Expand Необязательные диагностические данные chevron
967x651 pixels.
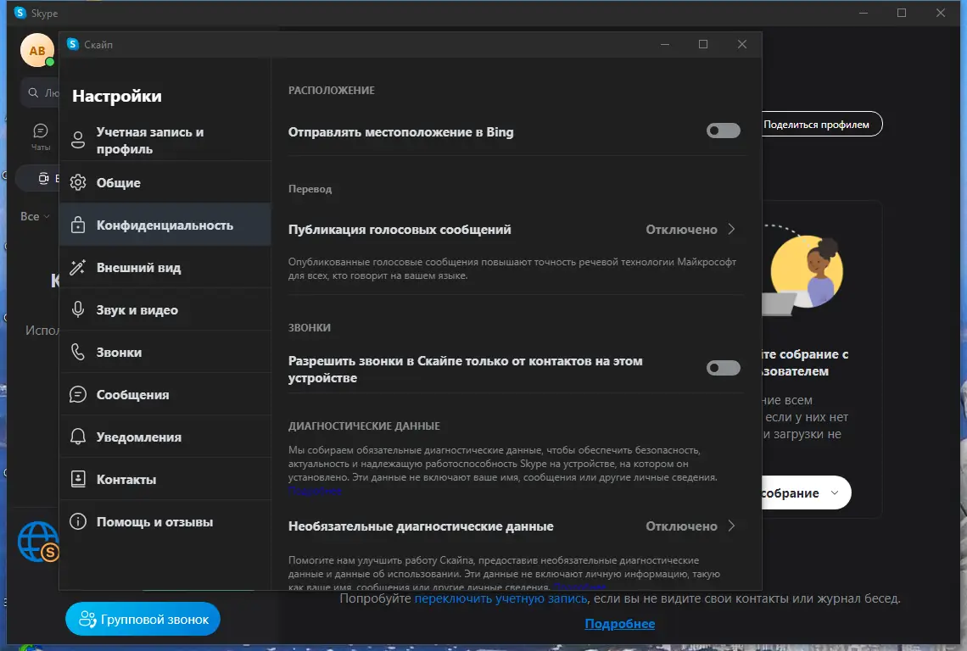point(731,526)
